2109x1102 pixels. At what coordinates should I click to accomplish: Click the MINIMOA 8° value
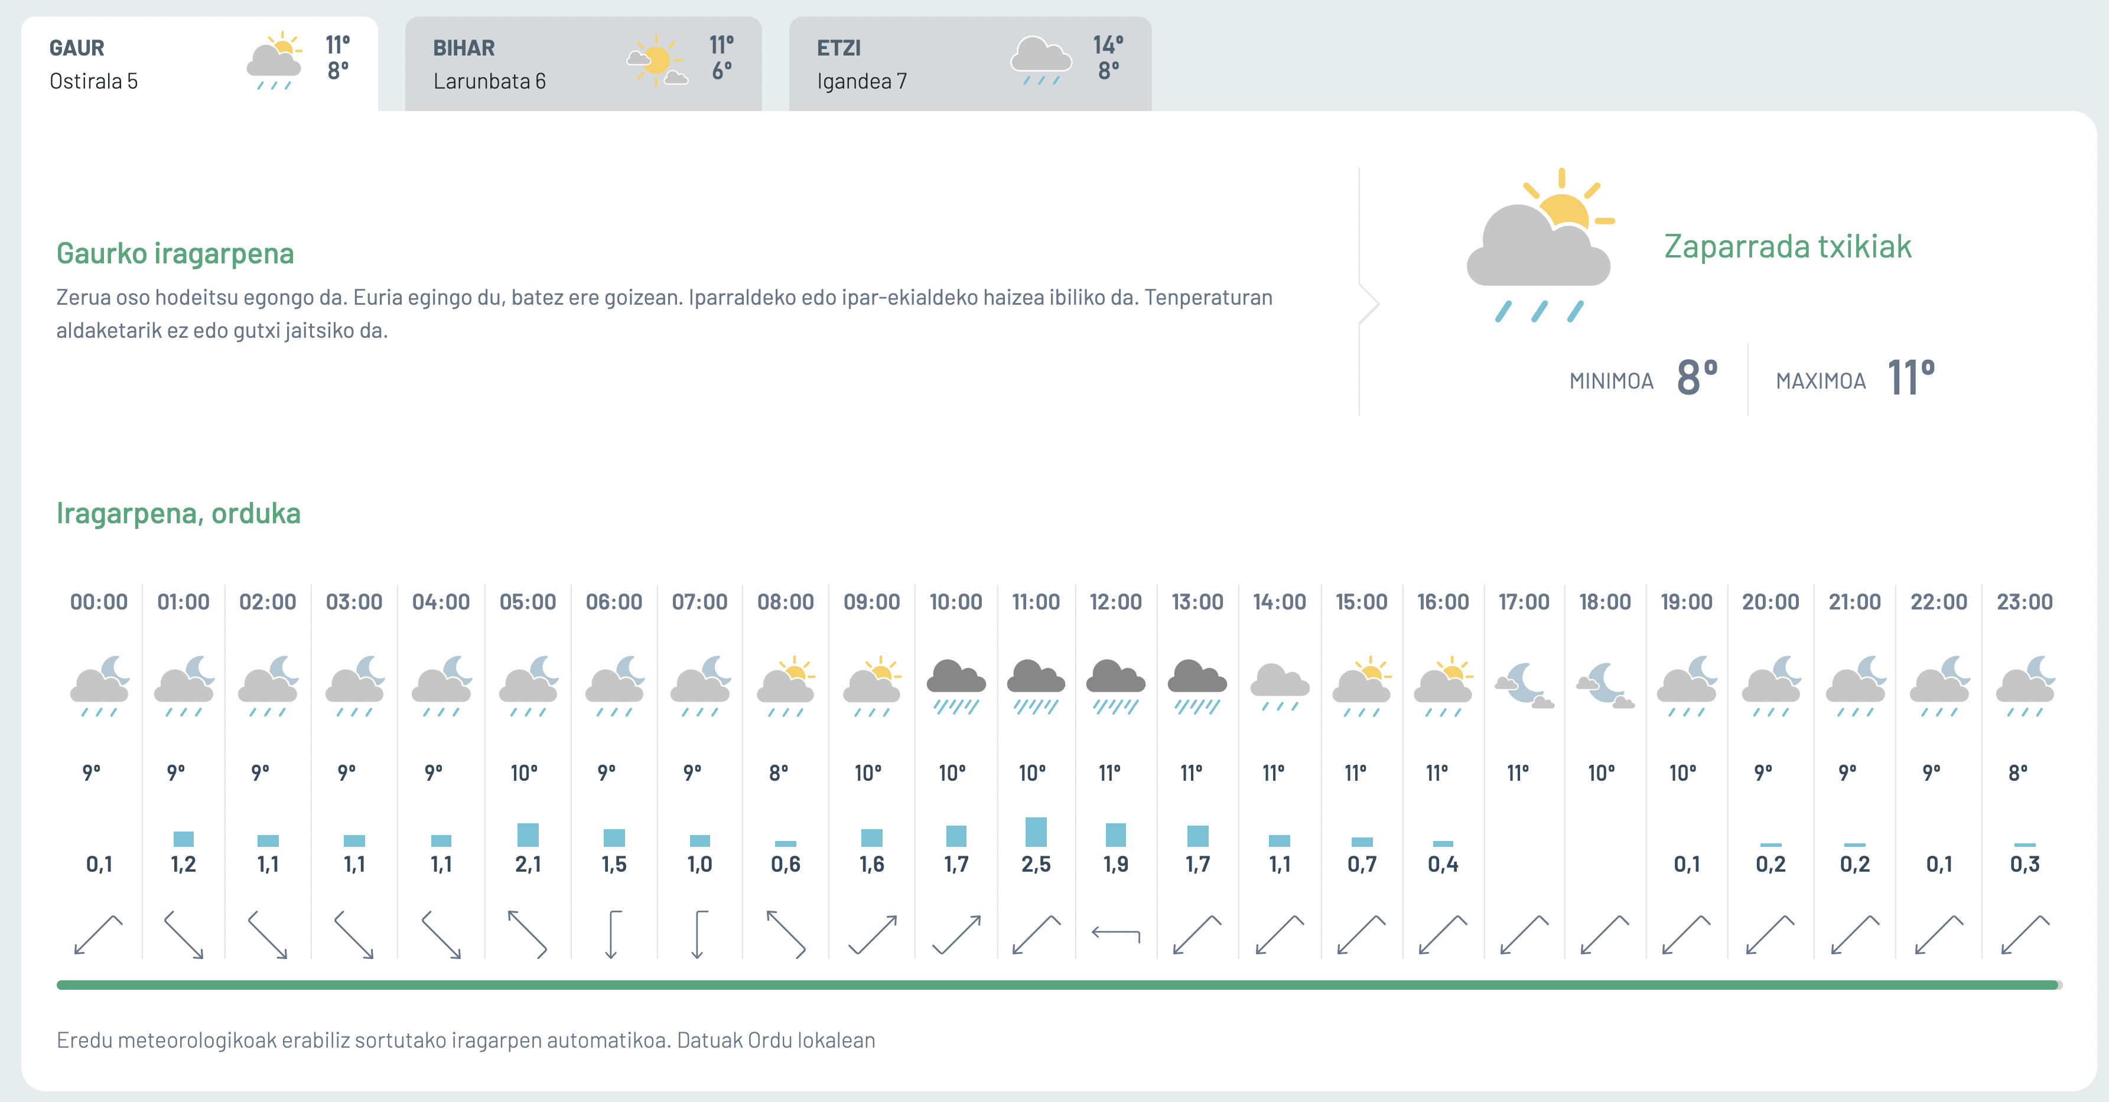1697,377
